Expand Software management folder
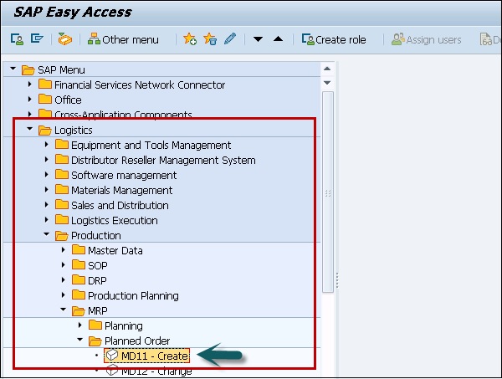 click(x=47, y=175)
